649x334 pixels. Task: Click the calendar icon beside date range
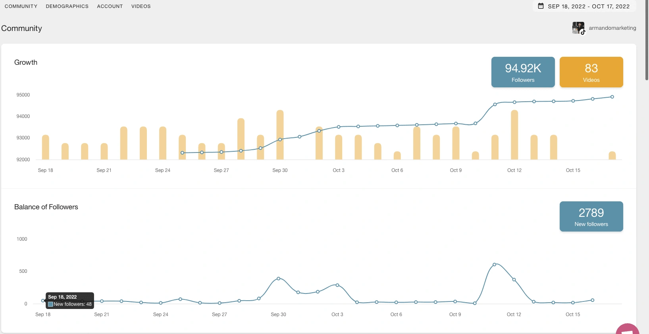(541, 6)
